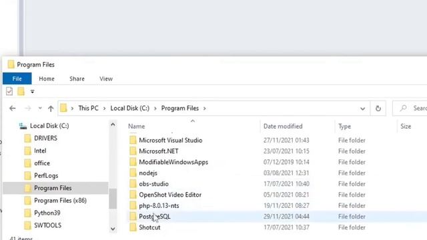This screenshot has height=240, width=427.
Task: Click the Properties quick access icon
Action: [9, 91]
